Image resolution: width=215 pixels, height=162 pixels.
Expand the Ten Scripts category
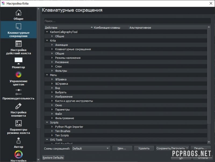[52, 135]
